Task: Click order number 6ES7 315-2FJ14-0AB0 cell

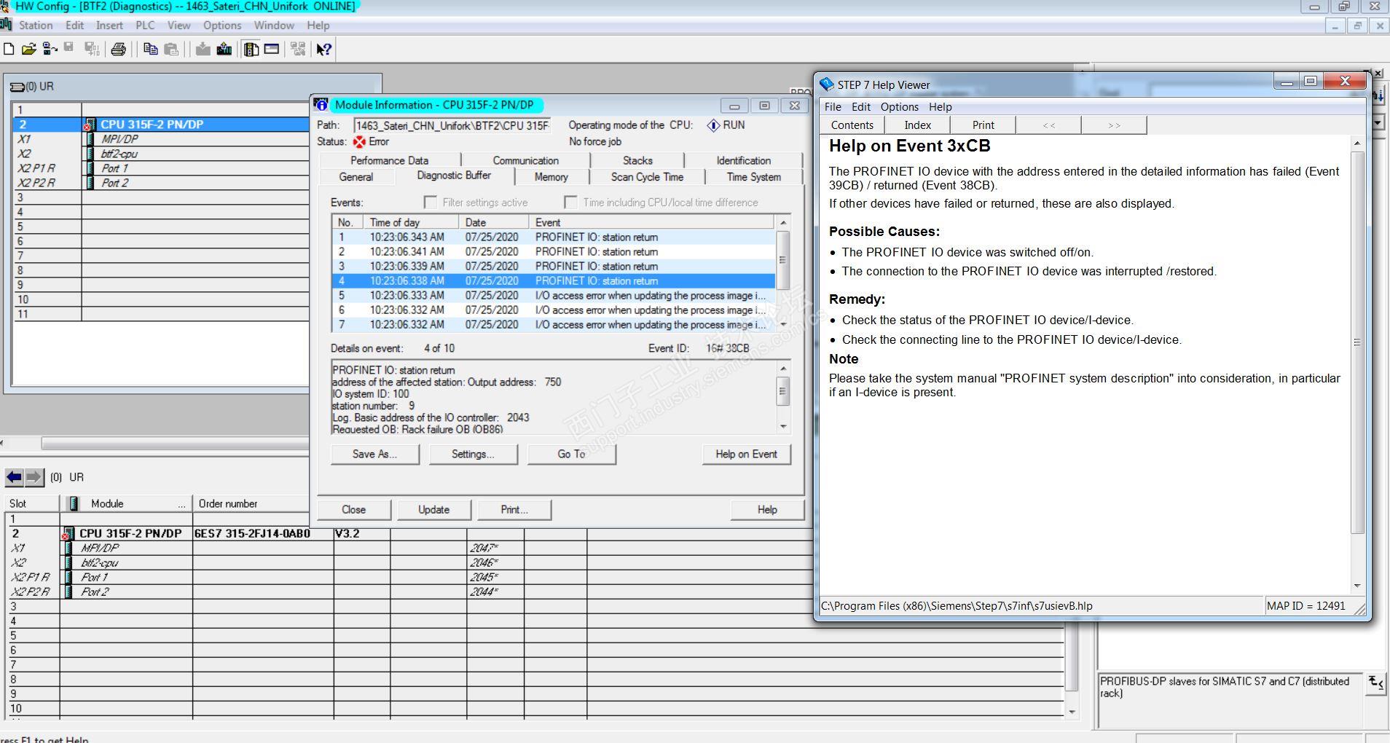Action: (x=263, y=533)
